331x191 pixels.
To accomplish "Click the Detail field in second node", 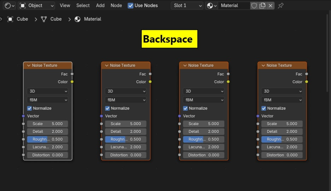I will 126,131.
